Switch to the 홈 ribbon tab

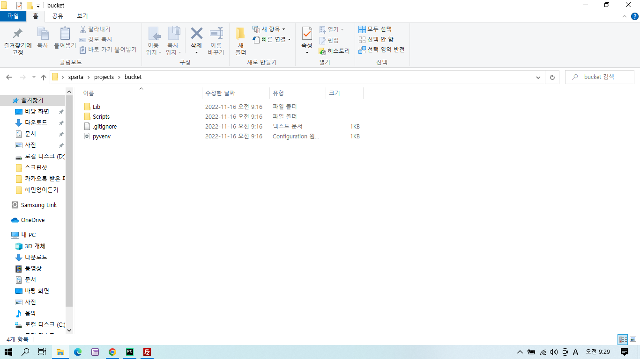[35, 16]
